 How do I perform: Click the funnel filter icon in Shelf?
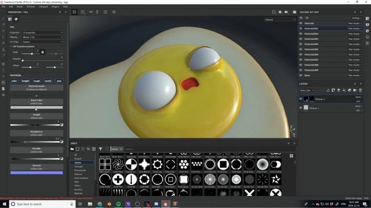(x=100, y=149)
